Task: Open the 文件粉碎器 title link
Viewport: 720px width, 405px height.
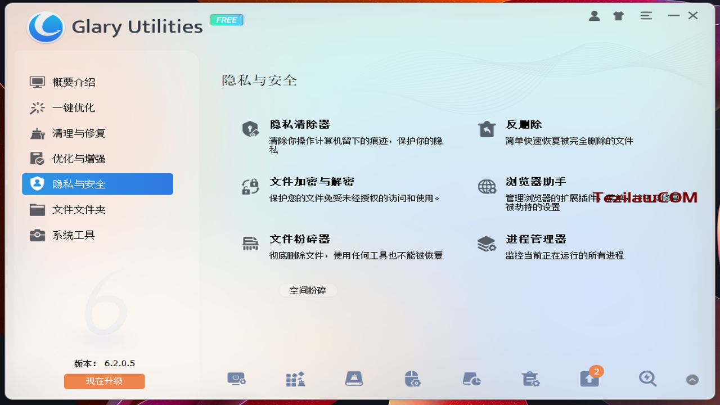Action: click(x=300, y=239)
